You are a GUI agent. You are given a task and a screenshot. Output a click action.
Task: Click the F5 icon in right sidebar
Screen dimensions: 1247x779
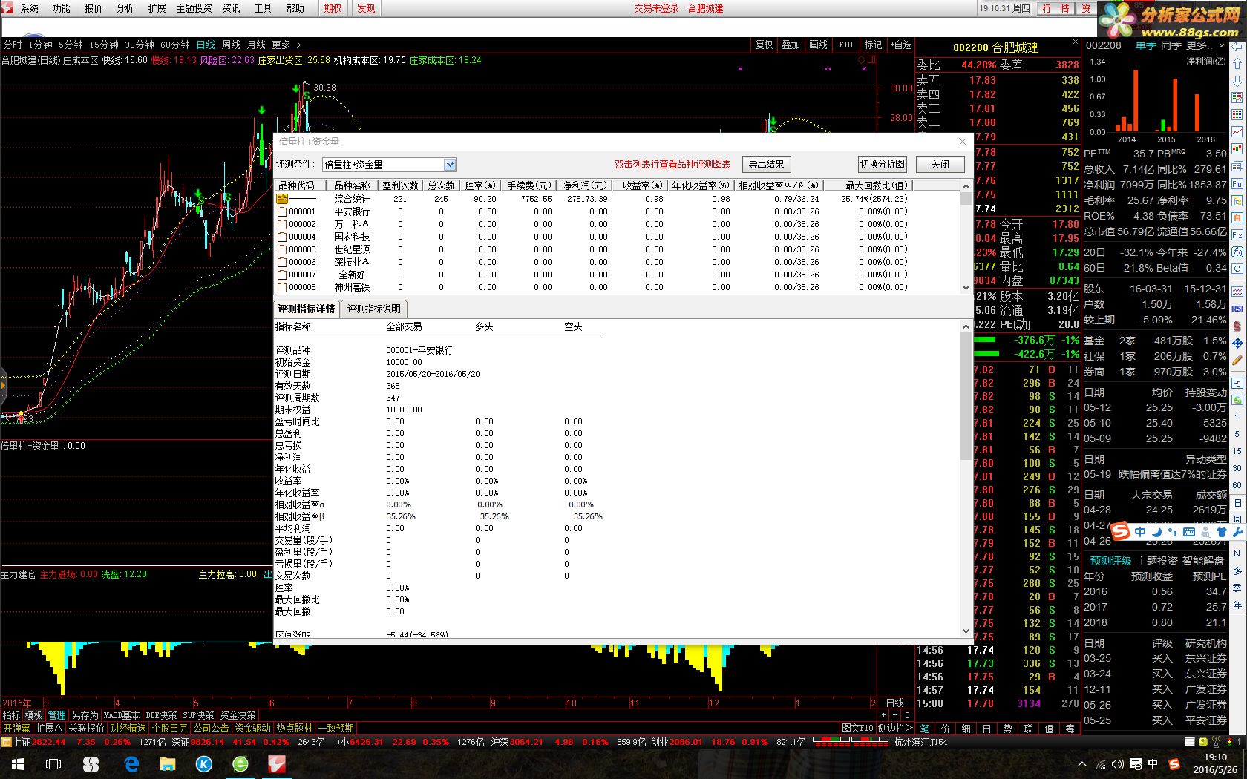point(1237,384)
